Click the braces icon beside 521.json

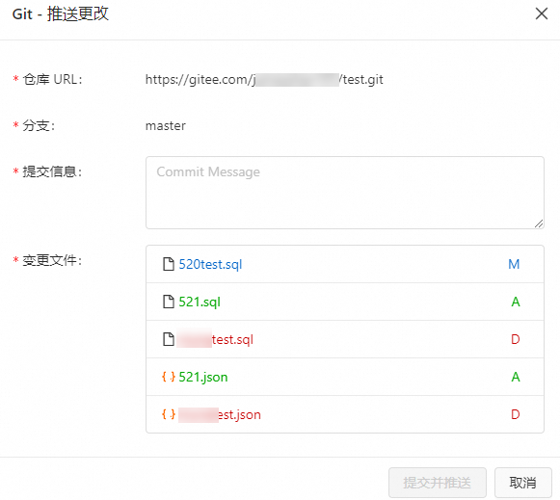coord(169,377)
